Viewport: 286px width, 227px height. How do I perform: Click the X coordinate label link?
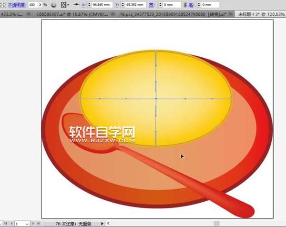coord(83,5)
